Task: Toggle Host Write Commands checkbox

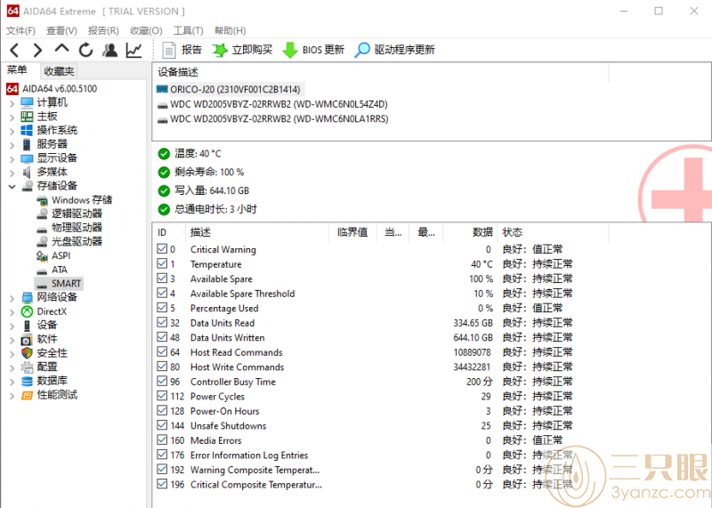Action: click(162, 367)
